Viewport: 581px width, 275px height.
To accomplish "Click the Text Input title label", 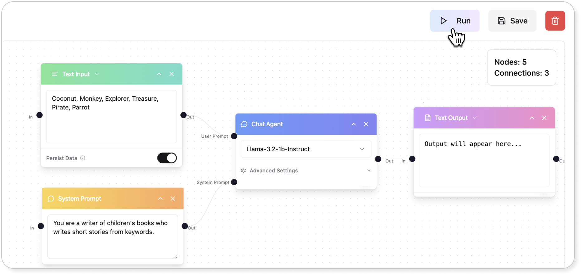I will (x=76, y=74).
